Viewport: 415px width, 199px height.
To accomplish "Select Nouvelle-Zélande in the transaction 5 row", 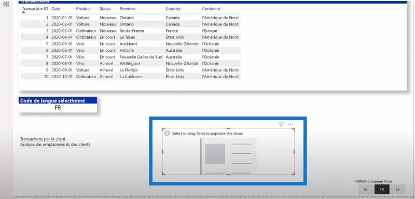I will pyautogui.click(x=182, y=44).
